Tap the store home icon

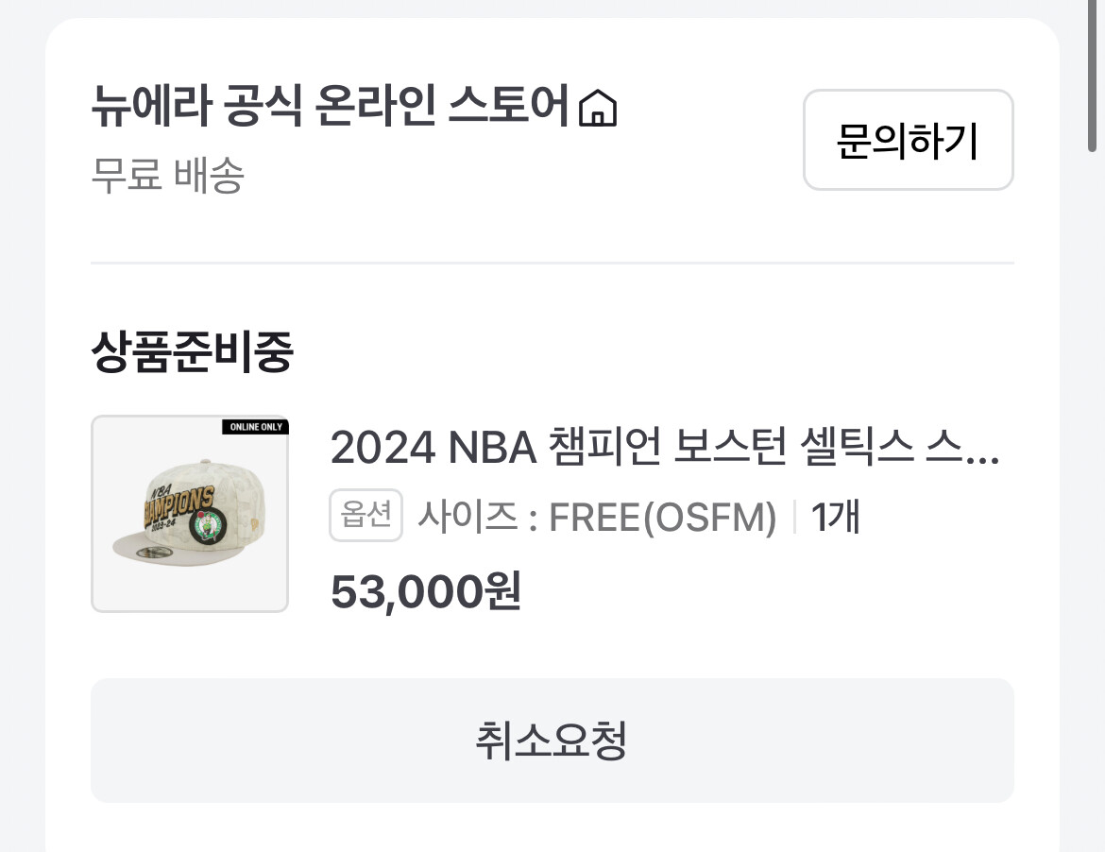coord(596,109)
